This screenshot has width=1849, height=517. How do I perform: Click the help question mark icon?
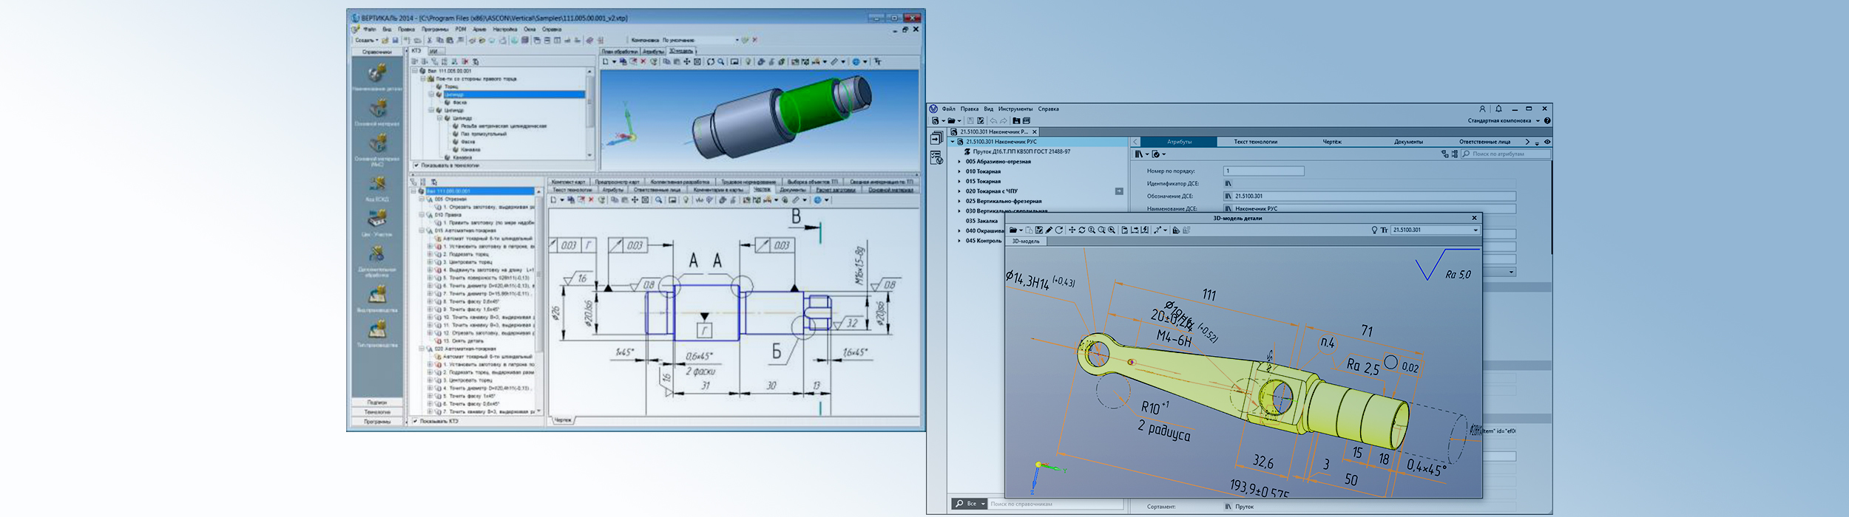1547,120
